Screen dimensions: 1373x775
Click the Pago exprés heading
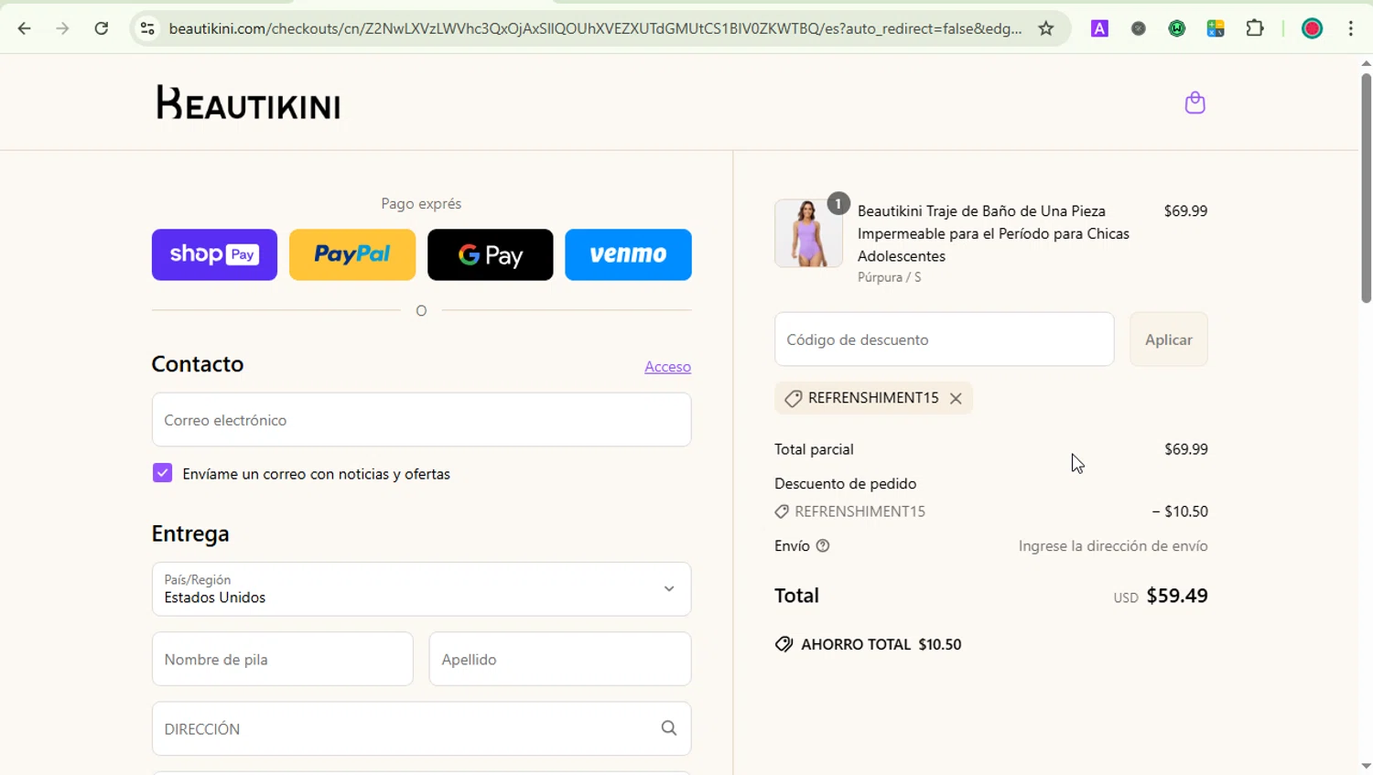tap(421, 203)
